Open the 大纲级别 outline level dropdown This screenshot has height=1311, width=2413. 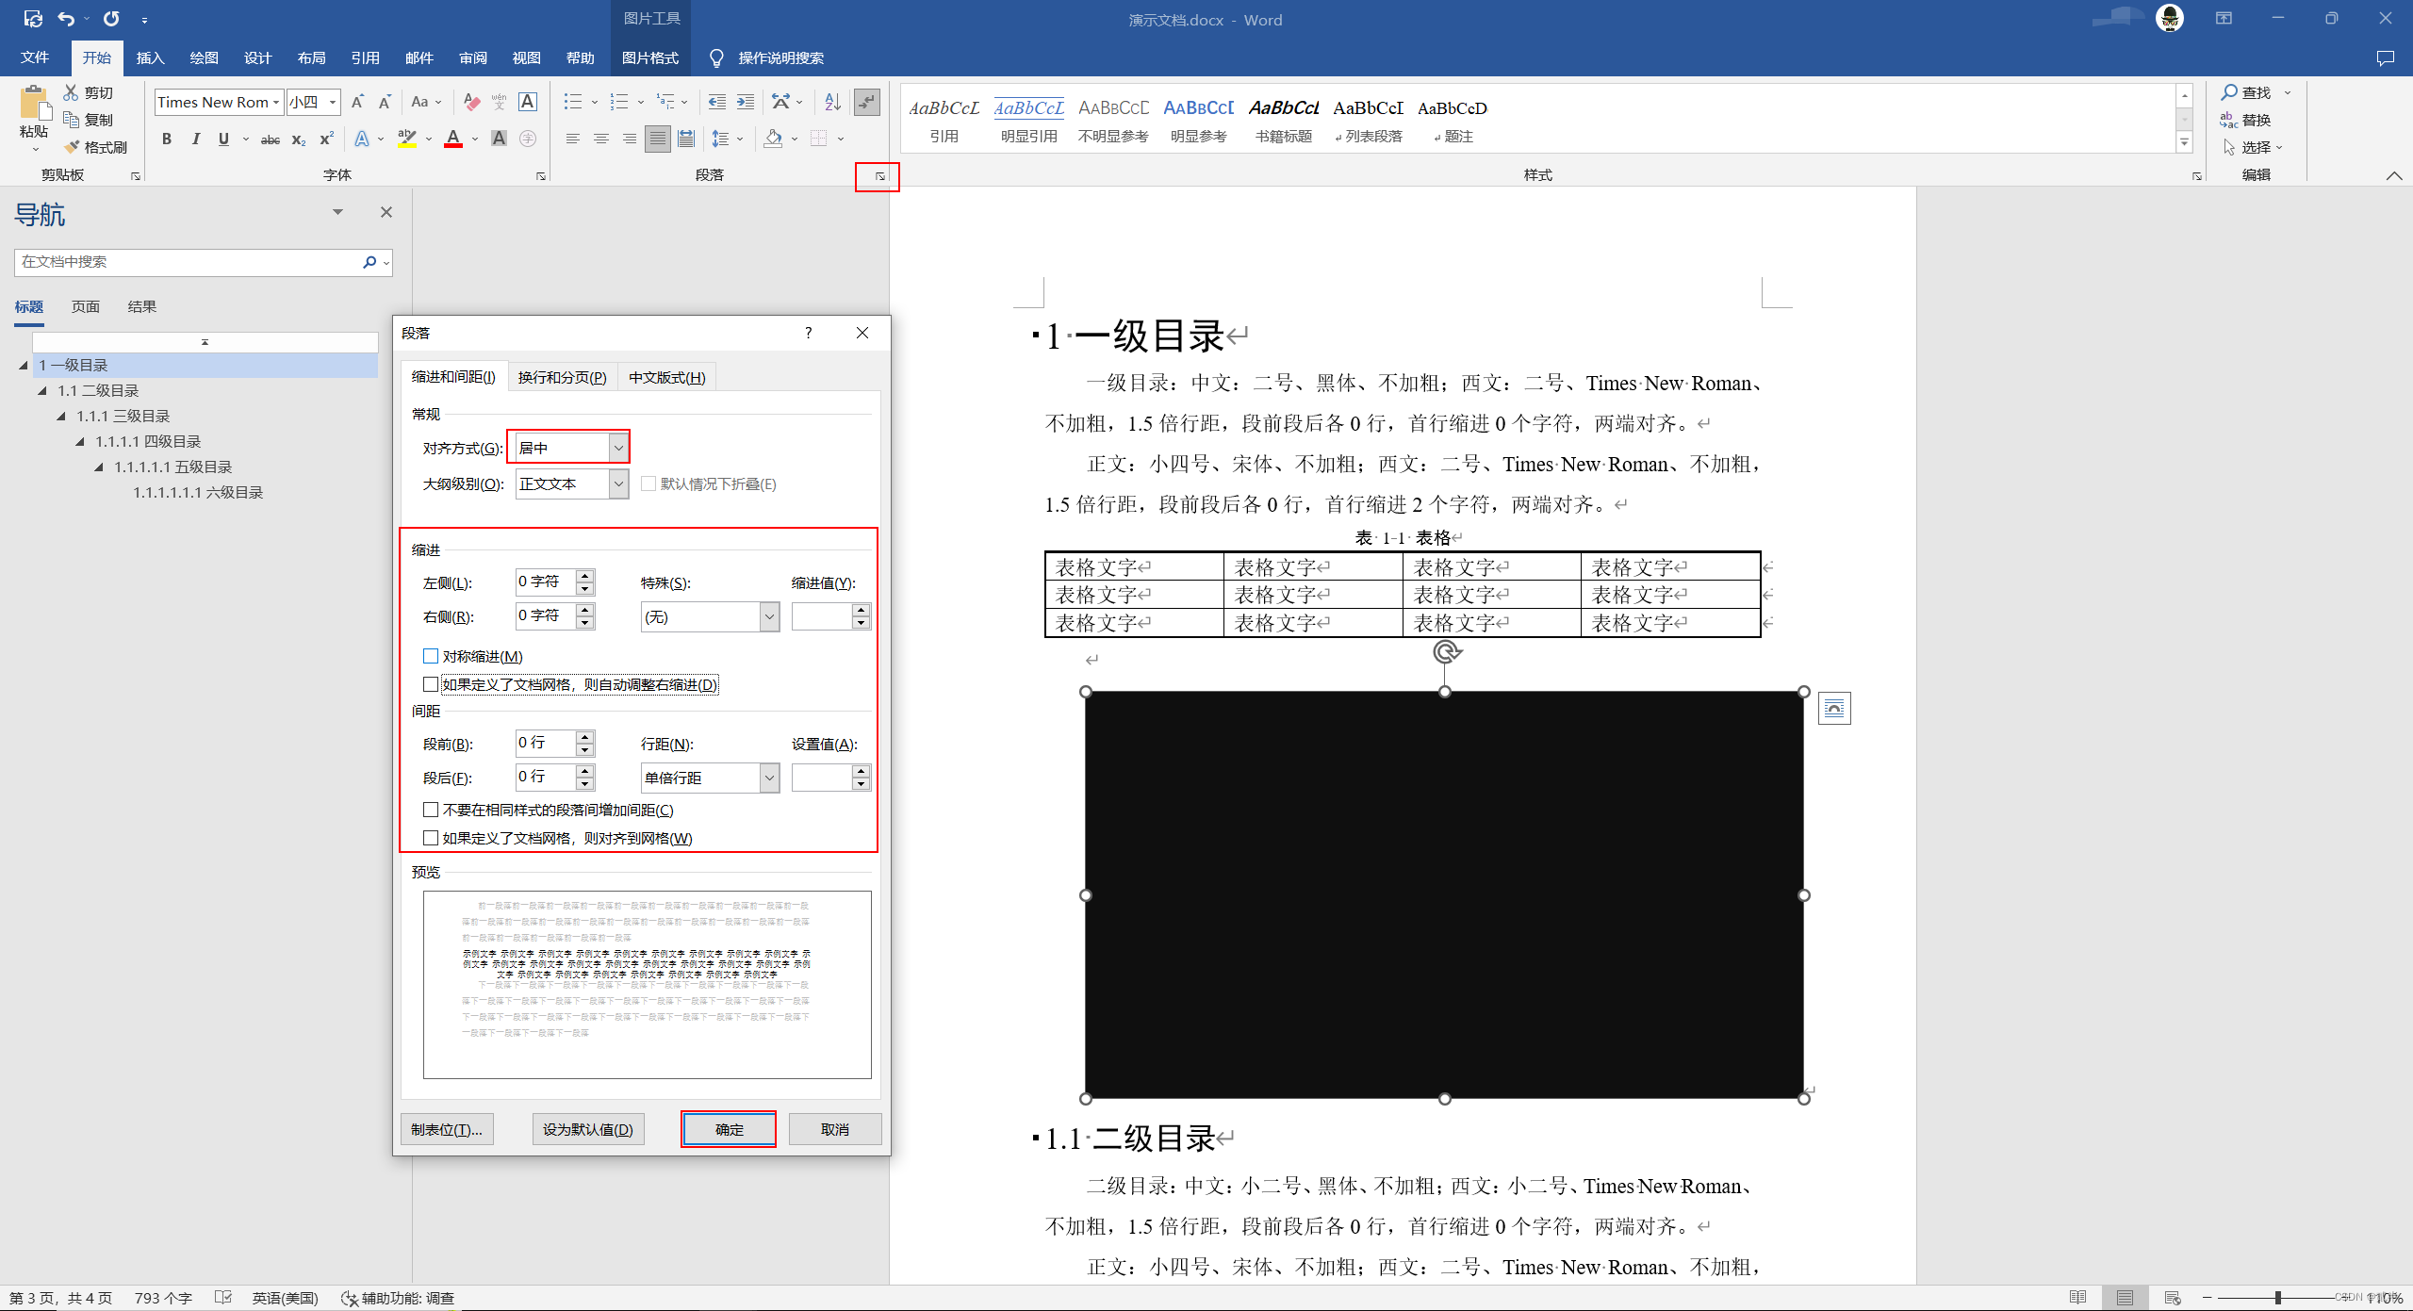coord(618,483)
